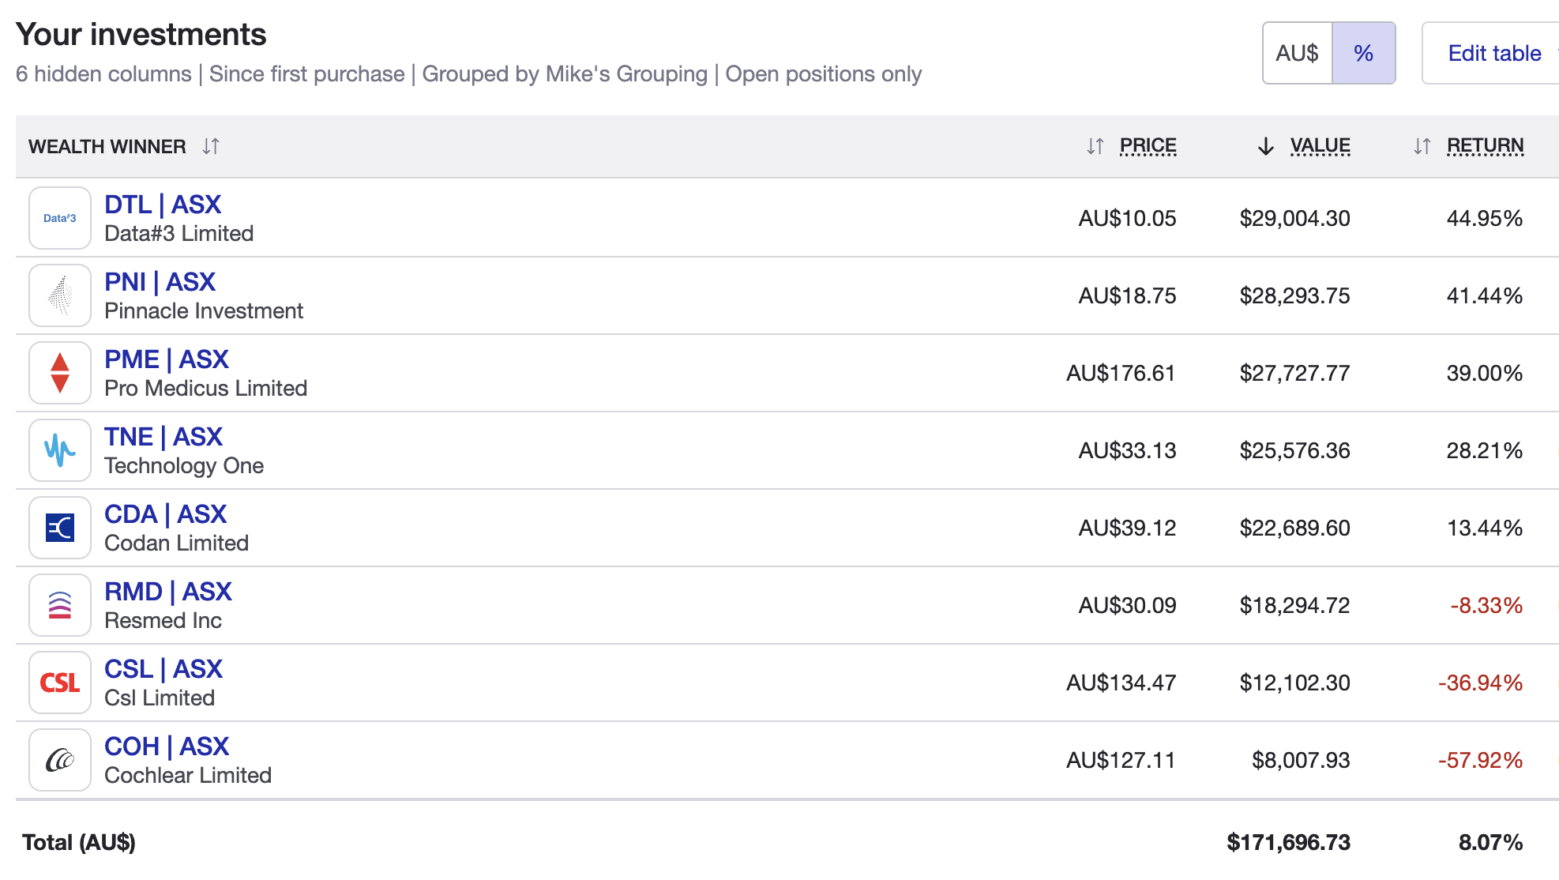Click the $8,007.93 value cell

[x=1302, y=760]
